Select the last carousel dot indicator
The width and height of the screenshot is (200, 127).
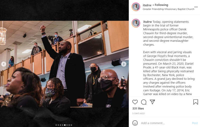point(71,125)
